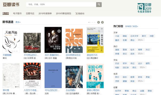Open 所有热门标签» link

132,27
